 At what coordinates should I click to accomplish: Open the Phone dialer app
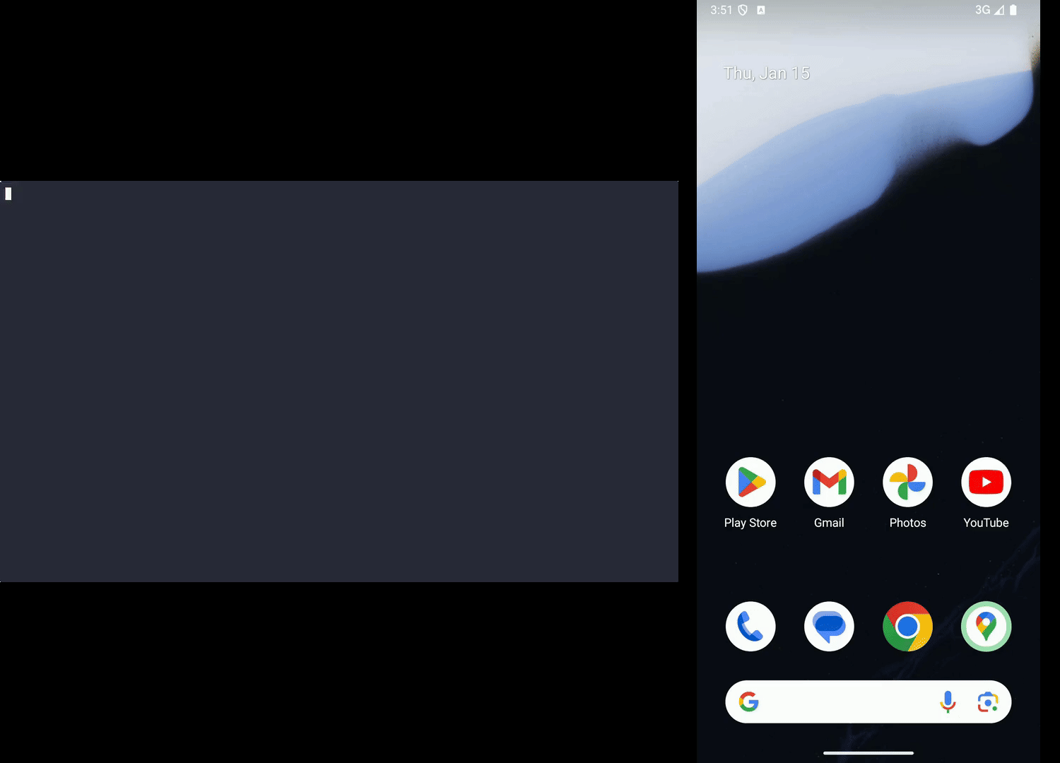pos(750,627)
